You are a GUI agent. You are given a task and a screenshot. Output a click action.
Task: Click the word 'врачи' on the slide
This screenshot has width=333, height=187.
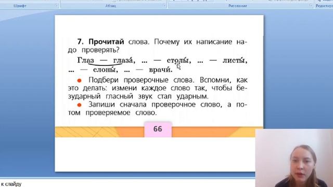pyautogui.click(x=160, y=70)
